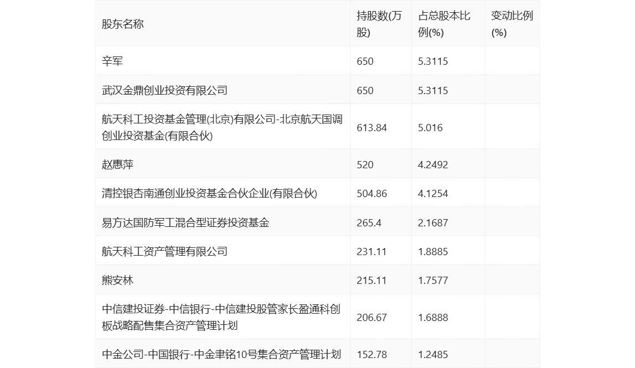Image resolution: width=635 pixels, height=368 pixels.
Task: Click the 520 shares value
Action: click(x=365, y=165)
